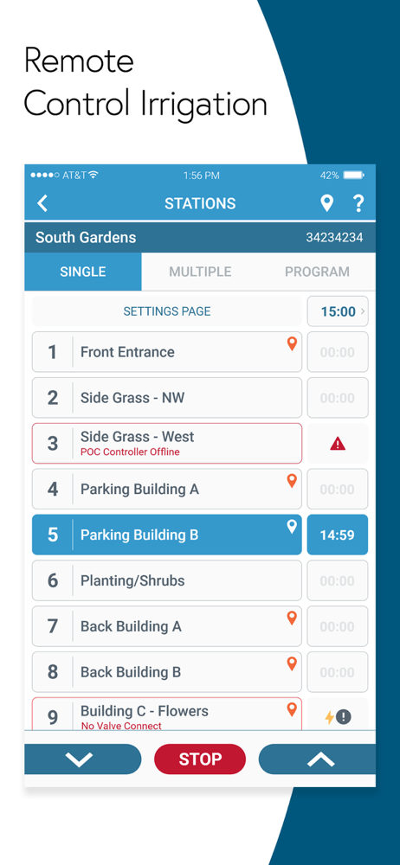Switch to the PROGRAM tab
Image resolution: width=400 pixels, height=865 pixels.
[x=317, y=272]
